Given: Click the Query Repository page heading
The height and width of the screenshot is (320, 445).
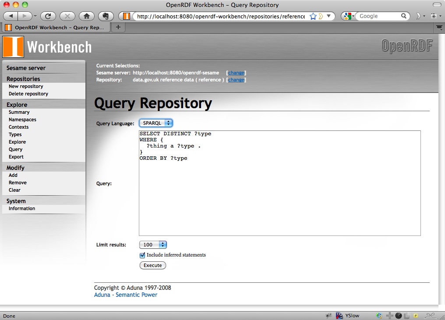Looking at the screenshot, I should [153, 103].
